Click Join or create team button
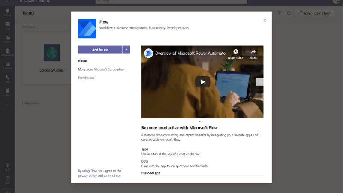The image size is (343, 193). [315, 13]
